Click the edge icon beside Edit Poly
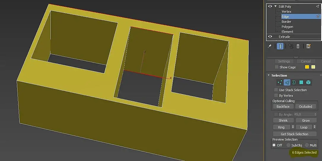 point(318,6)
